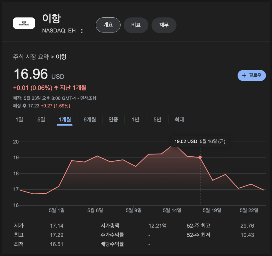
Task: Click the NASDAQ: EH ticker label
Action: point(59,31)
